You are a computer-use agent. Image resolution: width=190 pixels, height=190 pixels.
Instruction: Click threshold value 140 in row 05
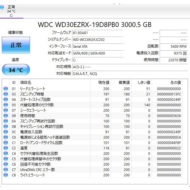(x=147, y=105)
